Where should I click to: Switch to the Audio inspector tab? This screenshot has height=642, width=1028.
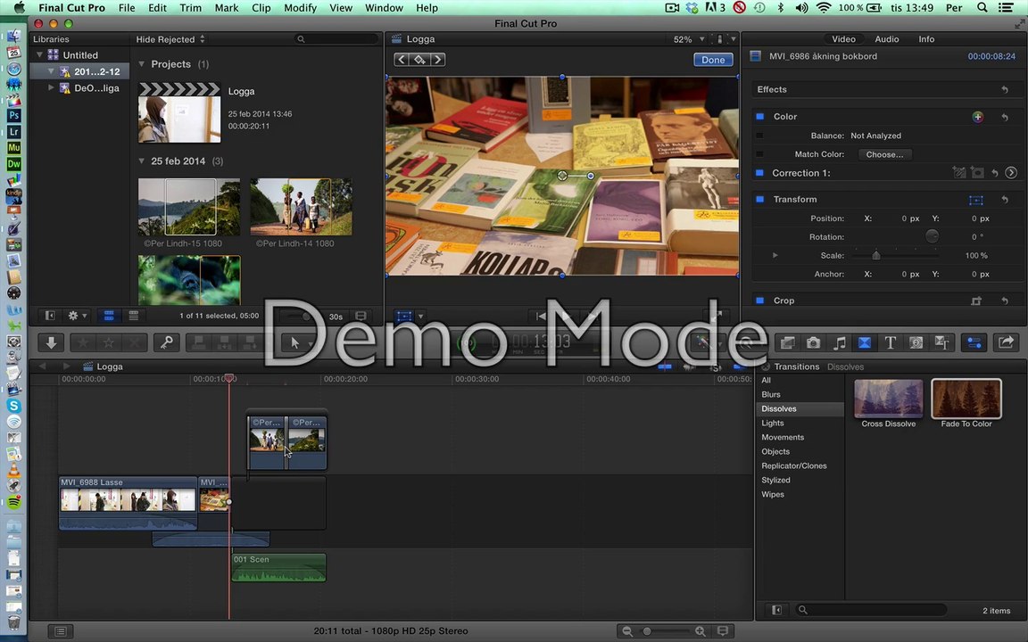point(886,39)
